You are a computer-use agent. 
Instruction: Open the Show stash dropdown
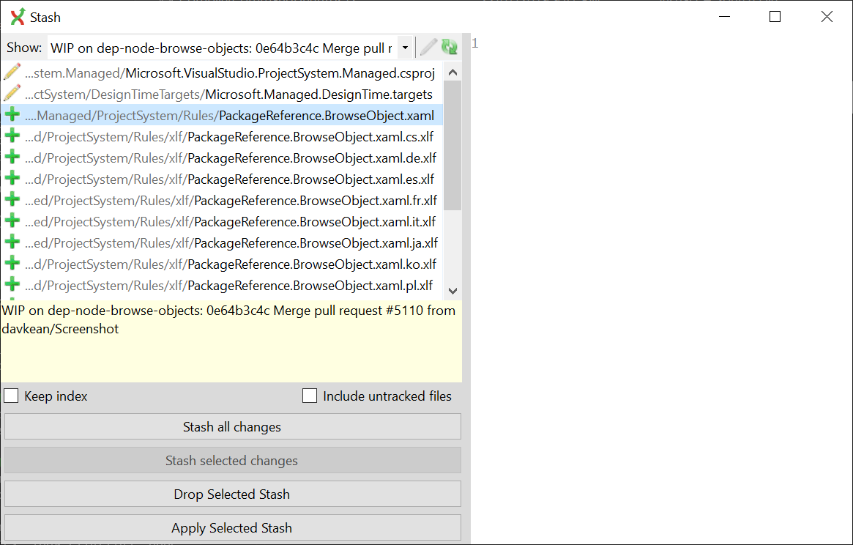(405, 46)
